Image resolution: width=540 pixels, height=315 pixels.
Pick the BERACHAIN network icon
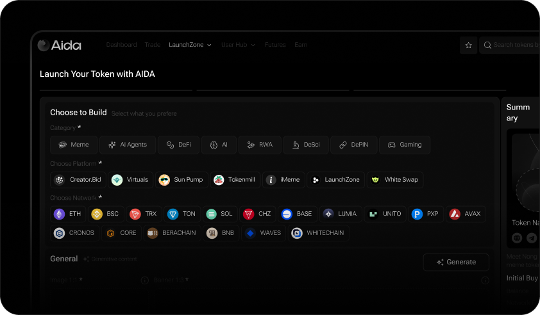(153, 233)
